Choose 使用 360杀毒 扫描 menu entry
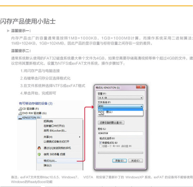The width and height of the screenshot is (193, 187). (x=54, y=154)
